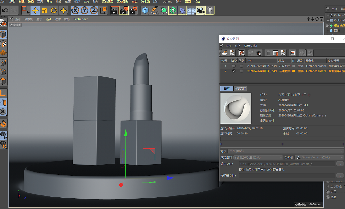Toggle the 透显 radio option
345x209 pixels.
pyautogui.click(x=328, y=197)
